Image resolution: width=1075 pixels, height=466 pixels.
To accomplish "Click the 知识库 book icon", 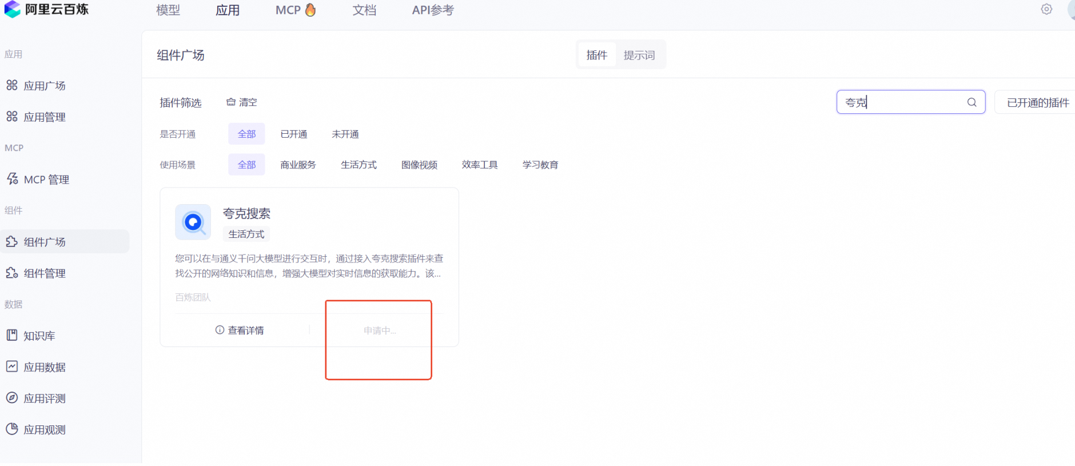I will pyautogui.click(x=12, y=335).
